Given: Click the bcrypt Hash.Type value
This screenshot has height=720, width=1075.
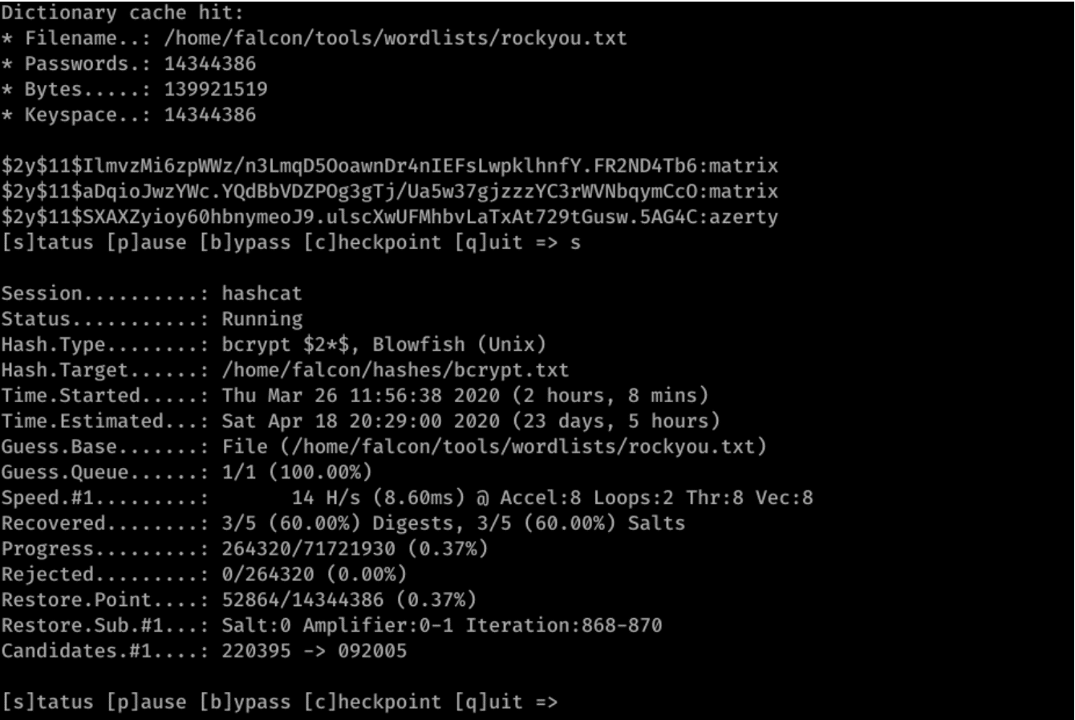Looking at the screenshot, I should pyautogui.click(x=383, y=345).
